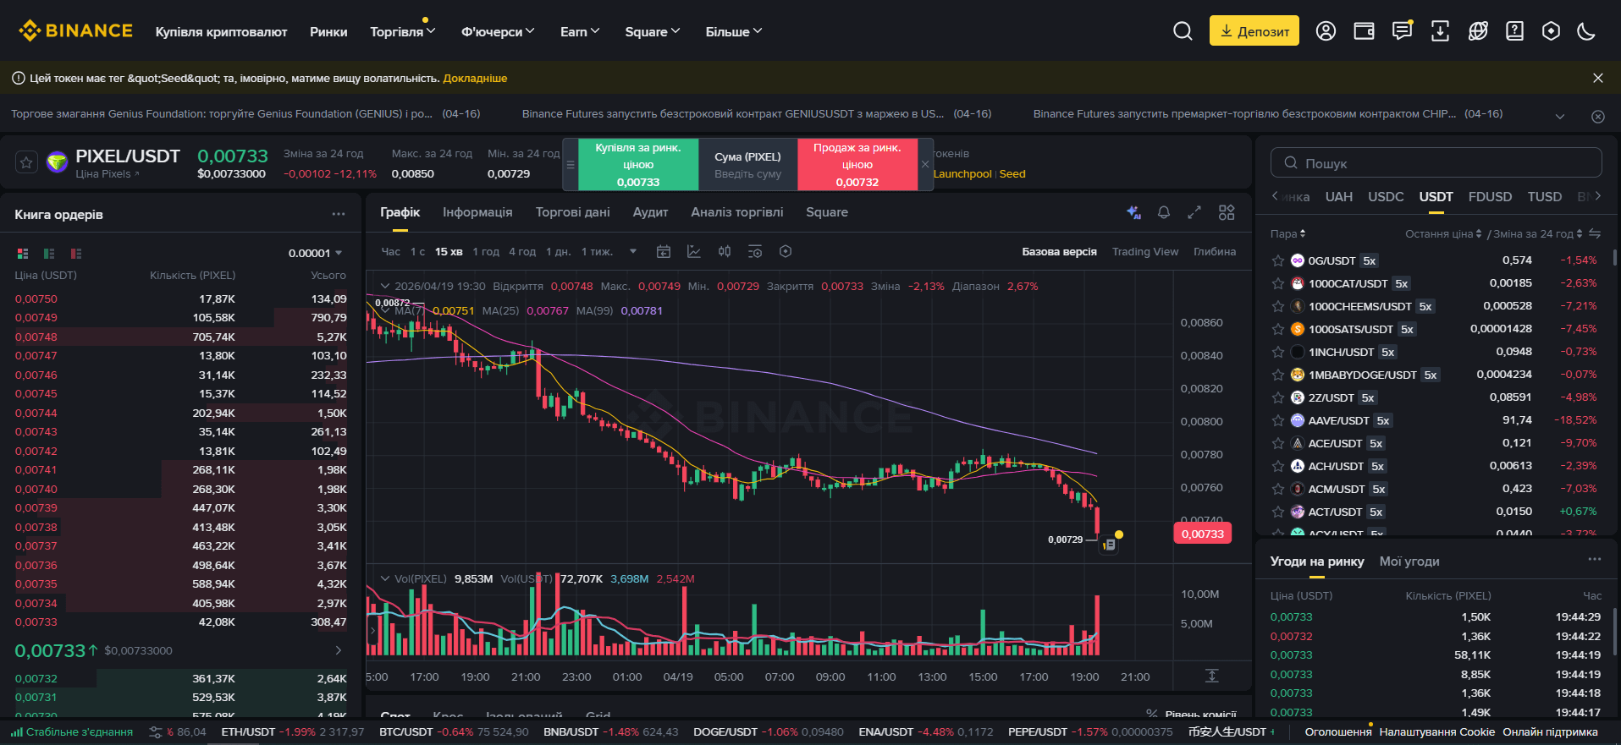
Task: Click Купівля за ринк. ціною button
Action: pos(638,164)
